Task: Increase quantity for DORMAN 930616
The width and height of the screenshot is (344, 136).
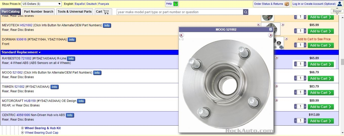Action: 305,45
